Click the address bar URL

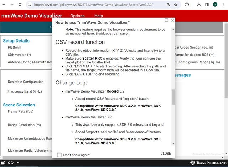pos(93,5)
